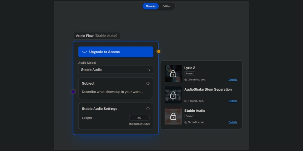303x151 pixels.
Task: Open Details link for Lyria 2
Action: point(233,80)
